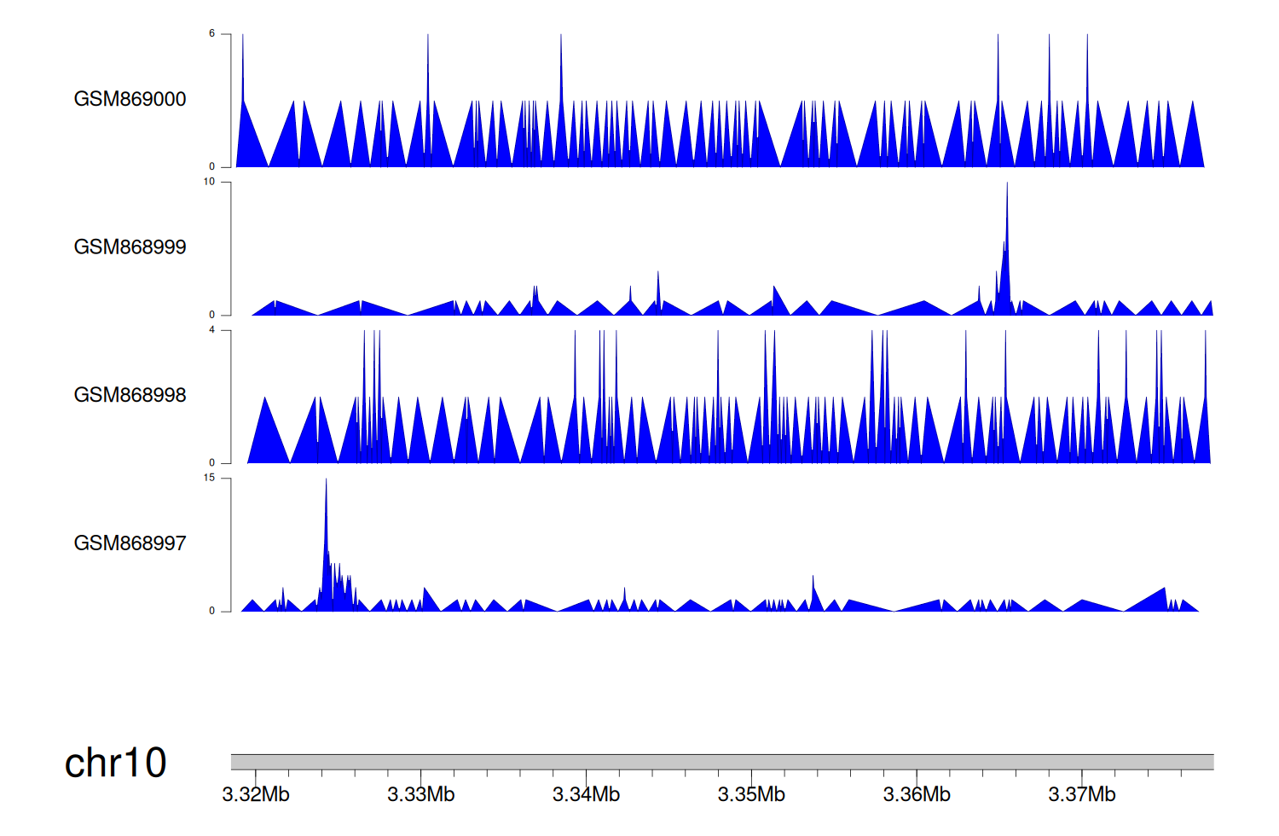Click the chr10 chromosome label
The height and width of the screenshot is (836, 1279).
(115, 763)
